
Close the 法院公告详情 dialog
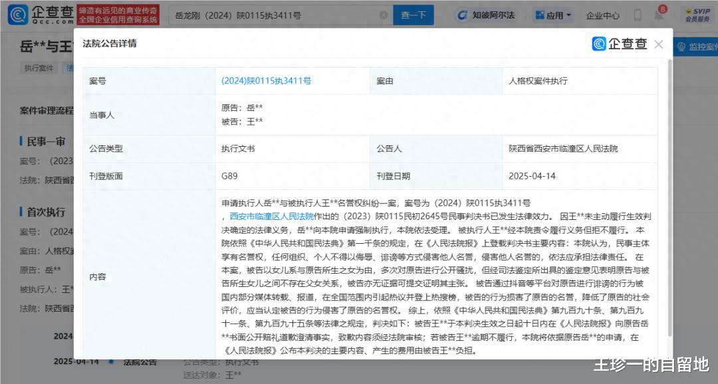coord(658,45)
